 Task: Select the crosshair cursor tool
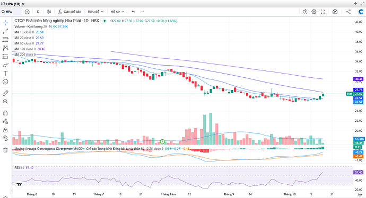coord(5,23)
